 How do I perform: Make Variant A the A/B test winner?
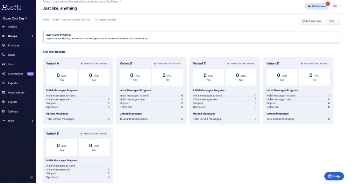pyautogui.click(x=94, y=63)
